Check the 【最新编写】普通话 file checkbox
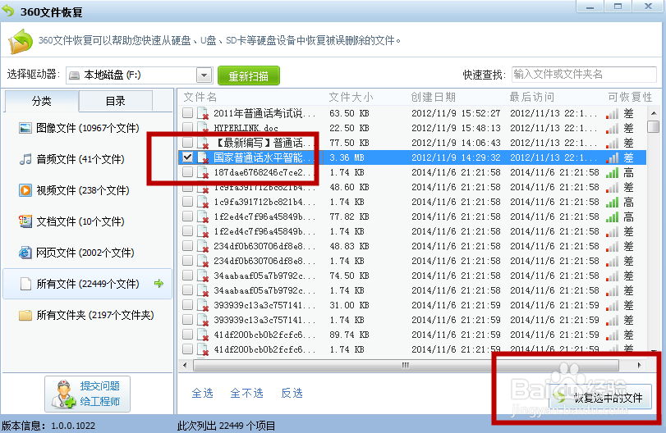Image resolution: width=666 pixels, height=433 pixels. 187,142
